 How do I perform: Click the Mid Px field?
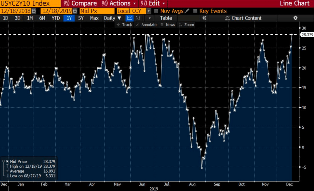tap(97, 11)
